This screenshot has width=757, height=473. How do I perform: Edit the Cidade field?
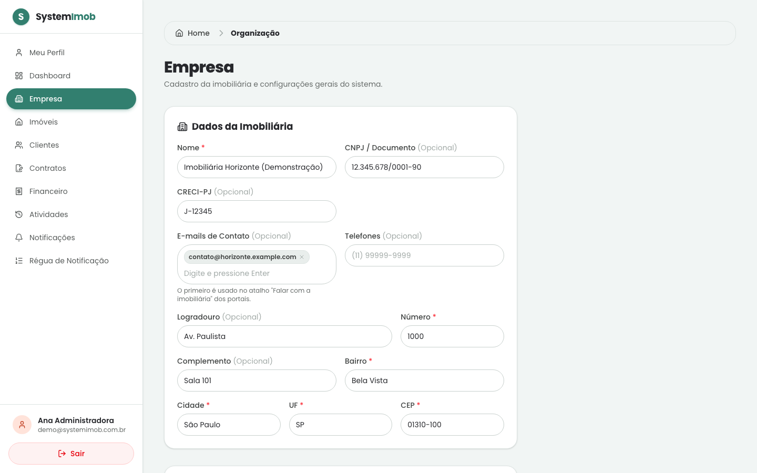click(229, 425)
